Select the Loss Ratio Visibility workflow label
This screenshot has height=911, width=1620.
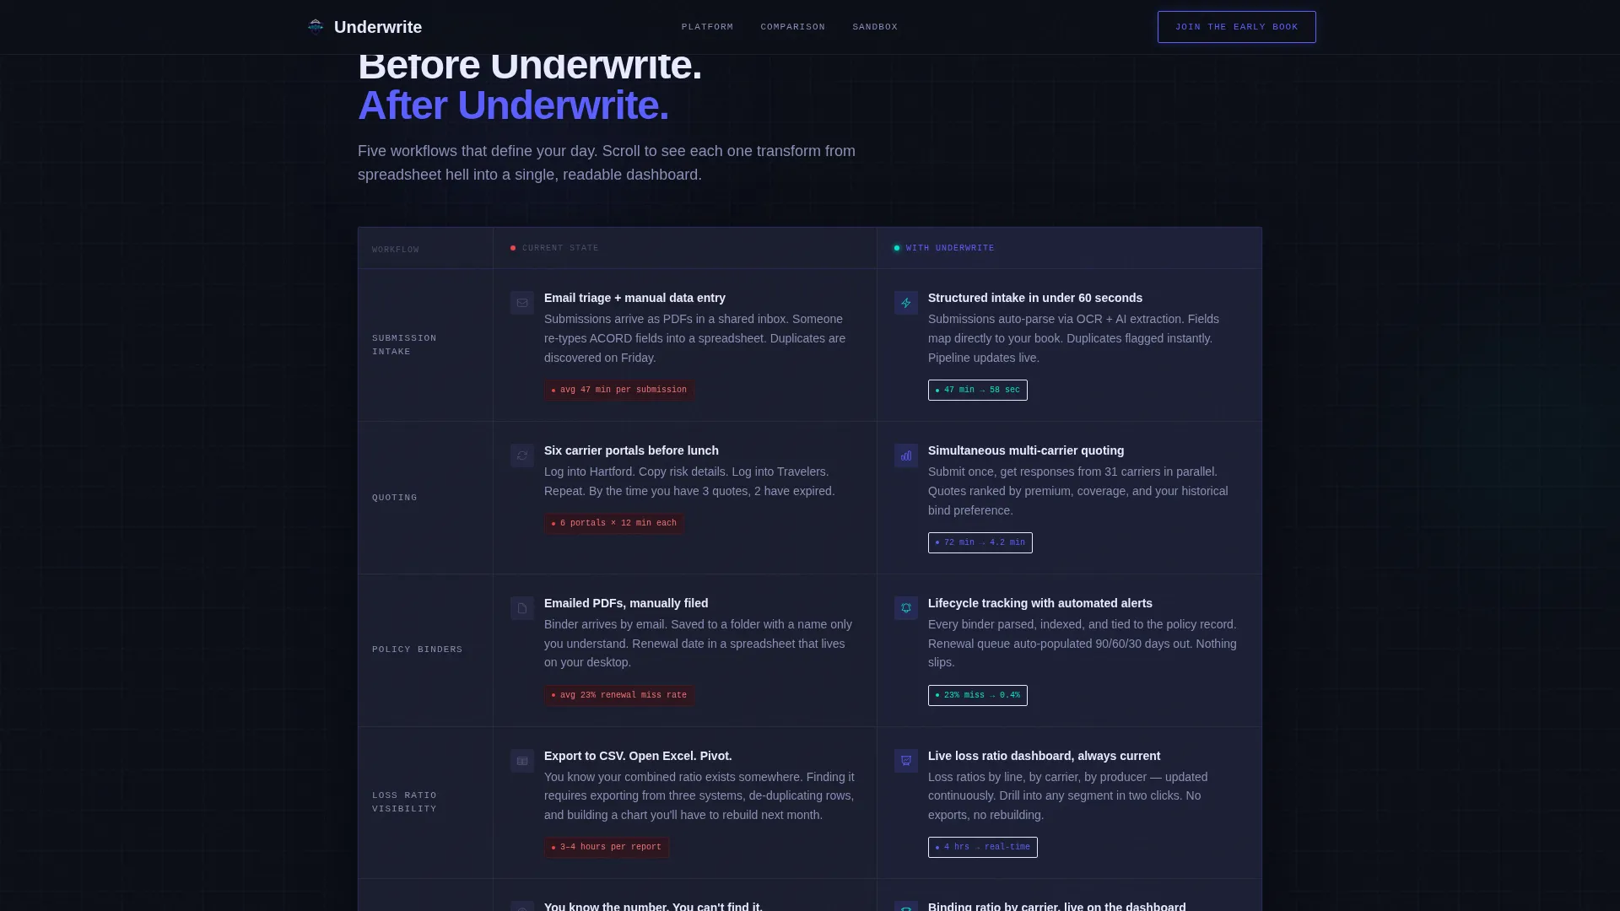point(404,802)
